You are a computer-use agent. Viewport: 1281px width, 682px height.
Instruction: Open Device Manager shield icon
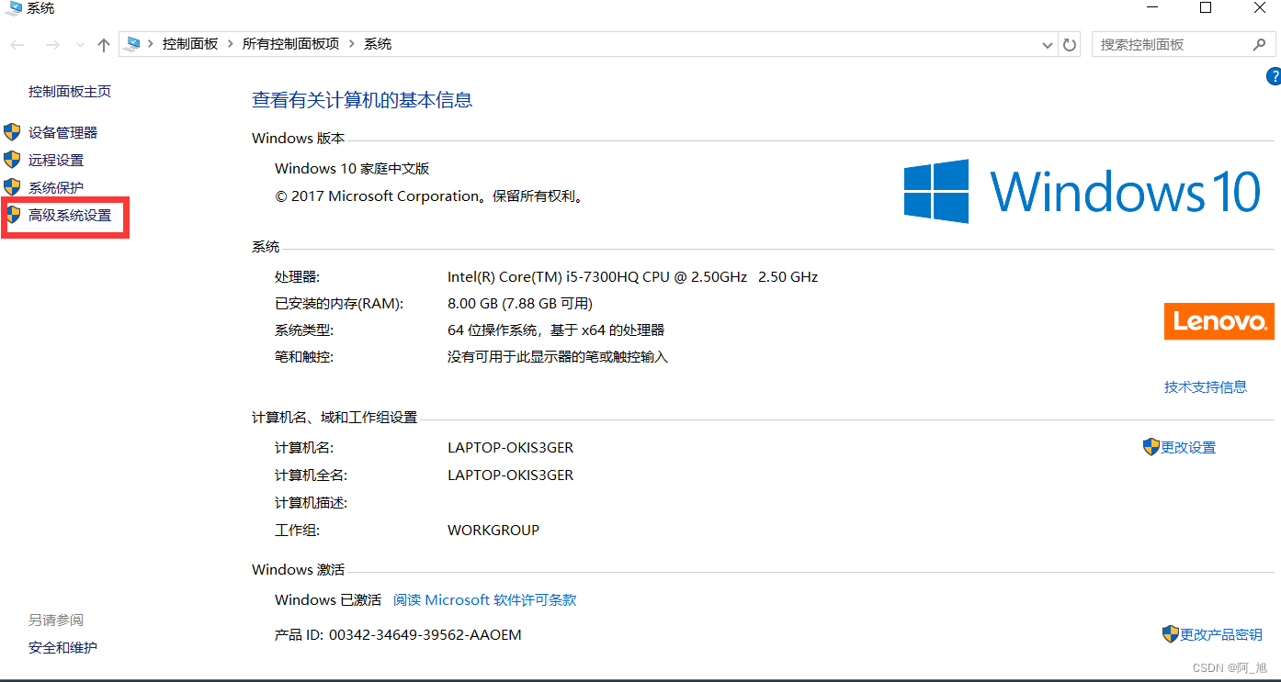[x=12, y=132]
